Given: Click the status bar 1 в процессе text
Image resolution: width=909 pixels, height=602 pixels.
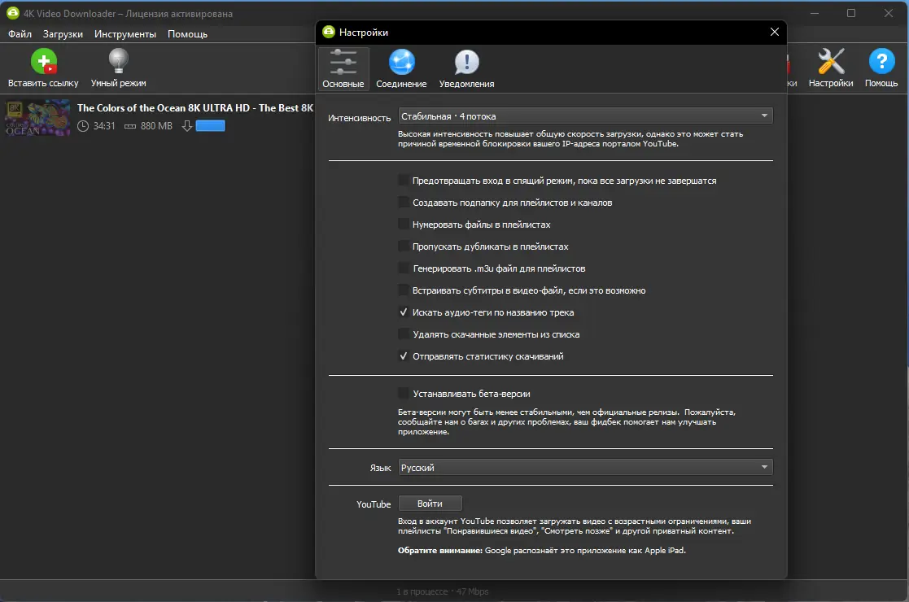Looking at the screenshot, I should tap(422, 591).
